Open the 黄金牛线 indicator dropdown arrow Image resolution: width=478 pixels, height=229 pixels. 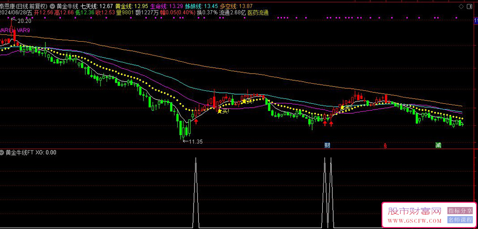pos(53,6)
